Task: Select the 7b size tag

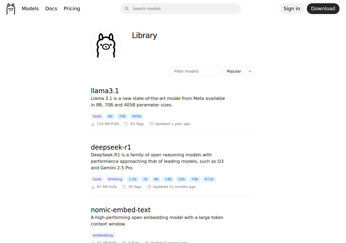Action: (x=145, y=179)
